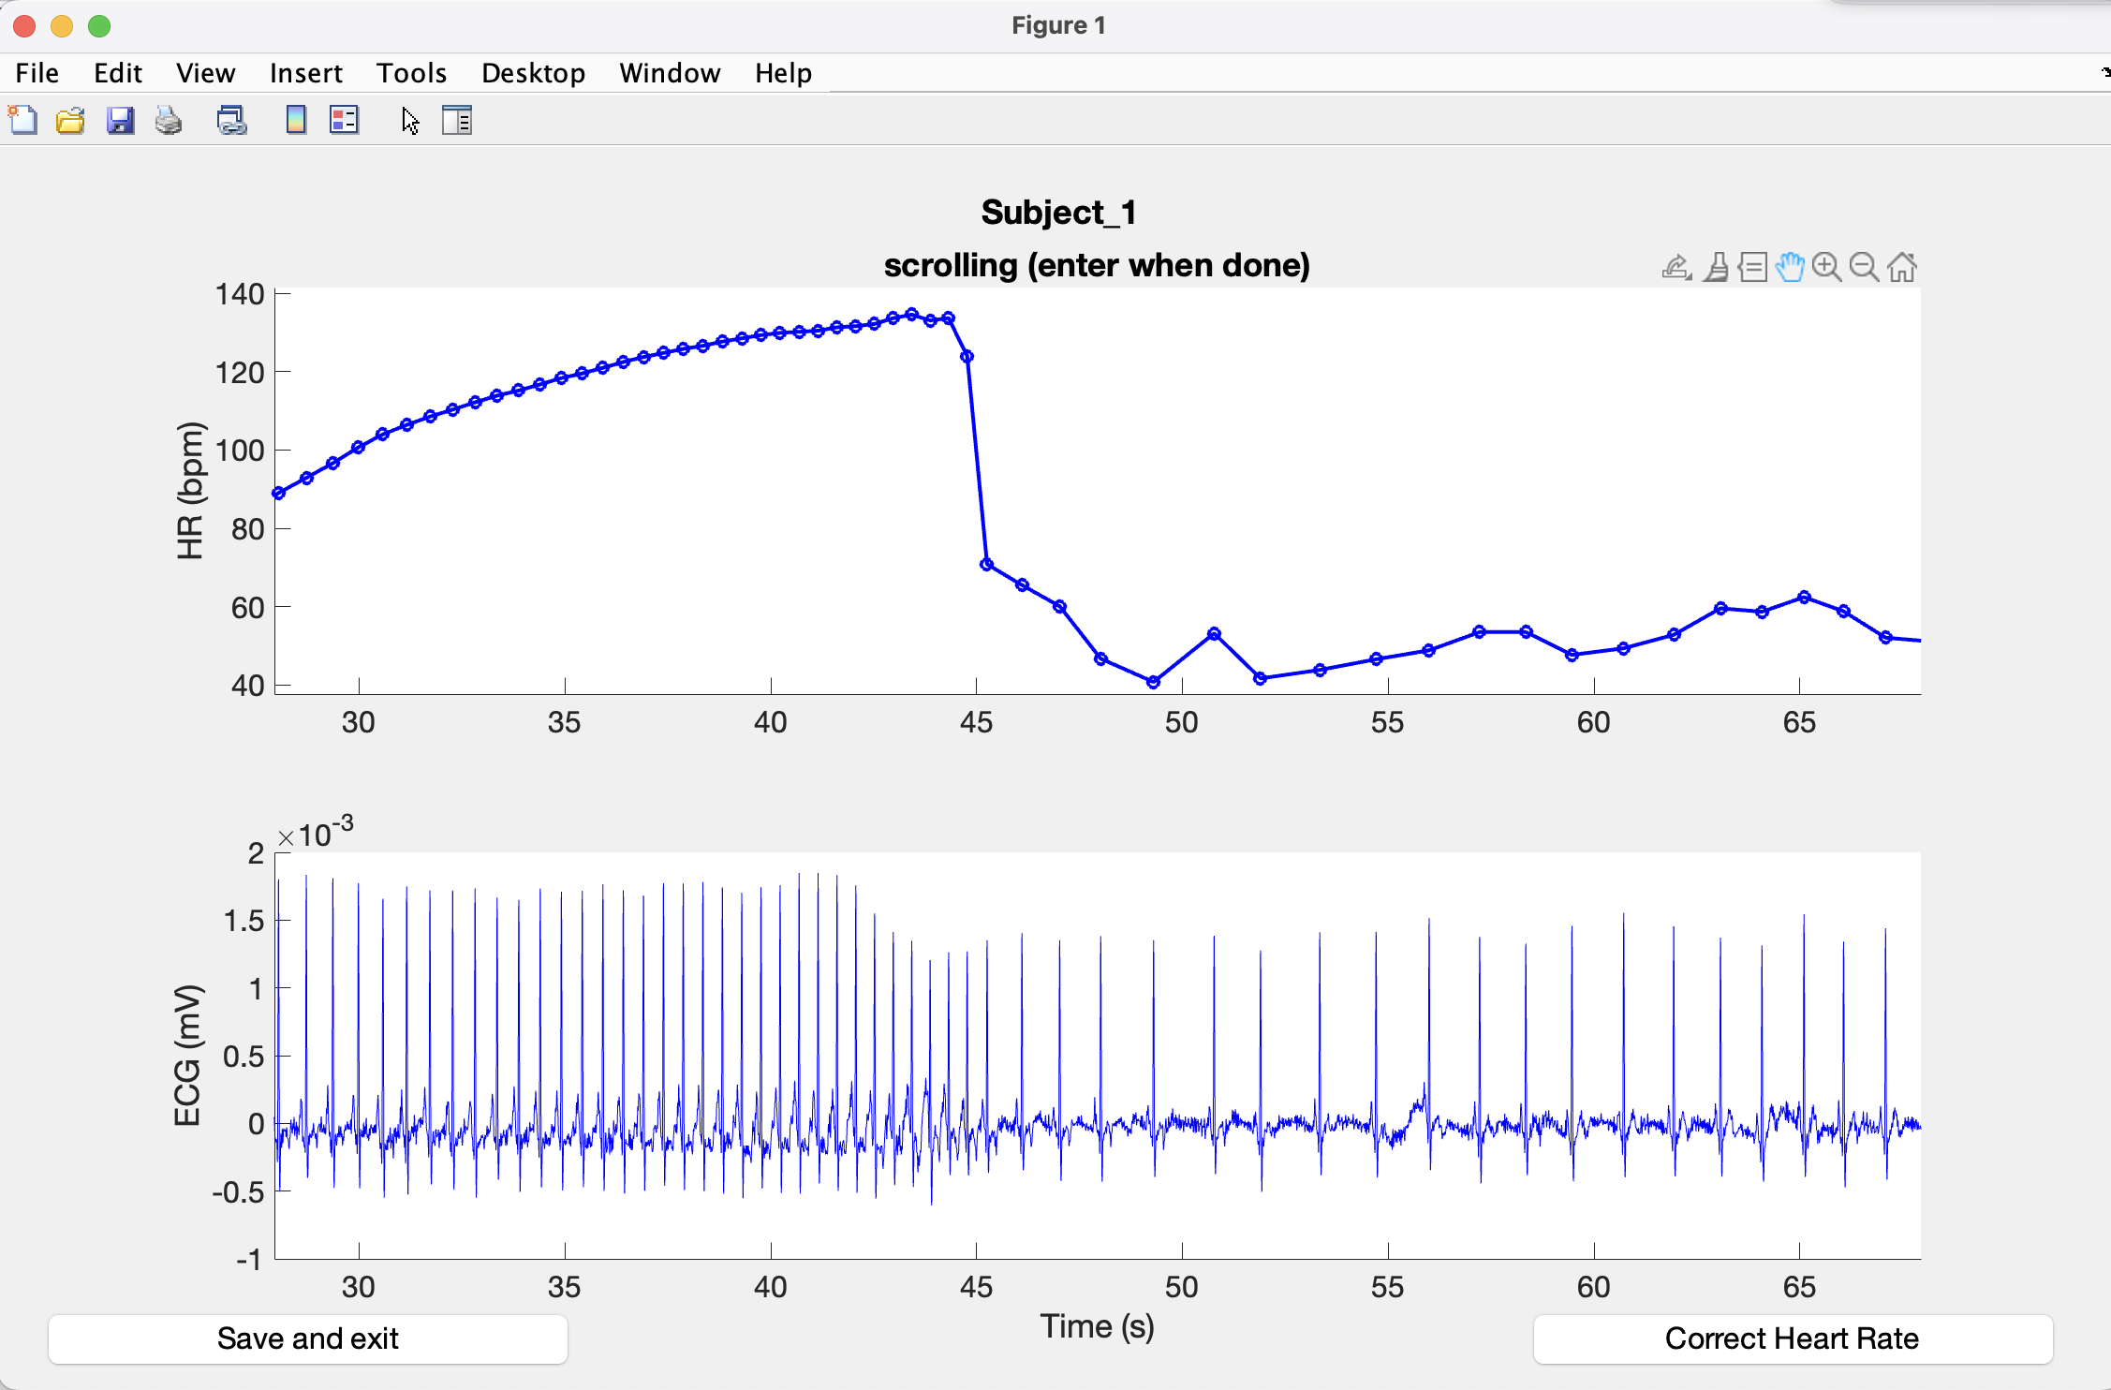Image resolution: width=2111 pixels, height=1390 pixels.
Task: Click the New Figure toolbar icon
Action: coord(22,121)
